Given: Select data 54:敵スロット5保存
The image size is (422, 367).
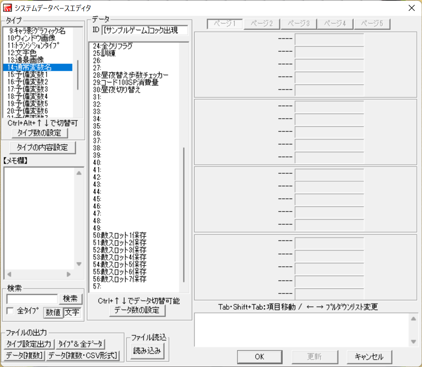Looking at the screenshot, I should coord(134,265).
